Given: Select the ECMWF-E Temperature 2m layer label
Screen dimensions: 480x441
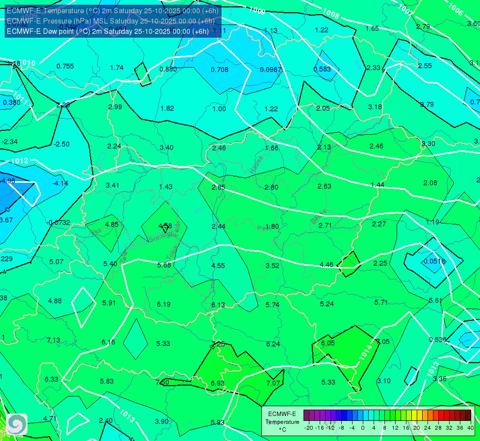Looking at the screenshot, I should point(113,11).
